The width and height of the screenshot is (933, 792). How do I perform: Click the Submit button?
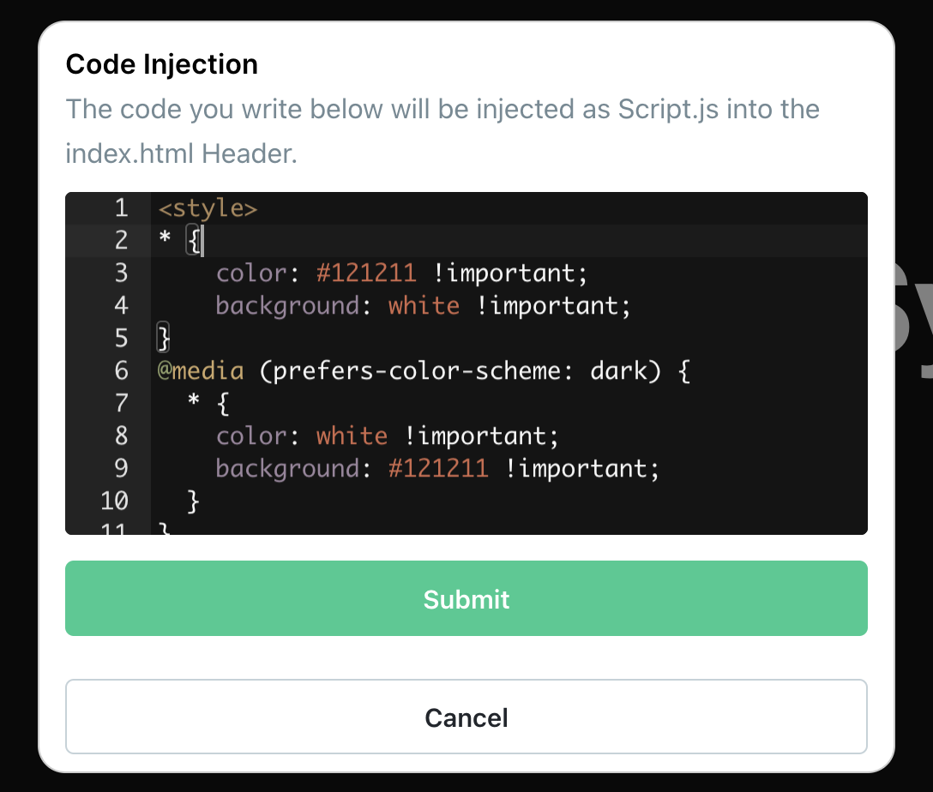coord(466,598)
